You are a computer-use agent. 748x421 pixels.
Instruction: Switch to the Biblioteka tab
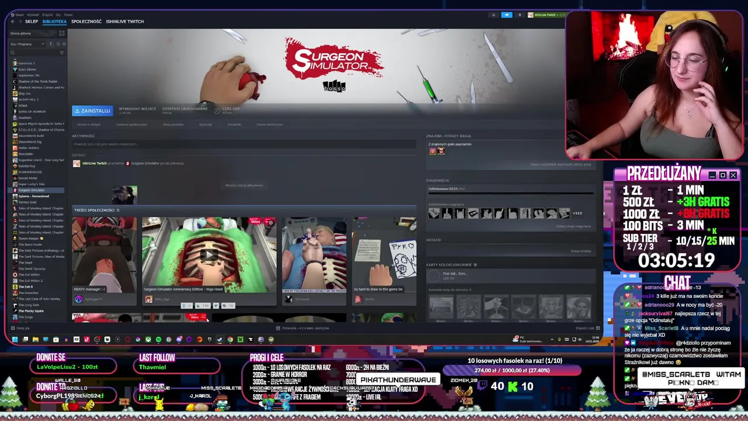(54, 22)
